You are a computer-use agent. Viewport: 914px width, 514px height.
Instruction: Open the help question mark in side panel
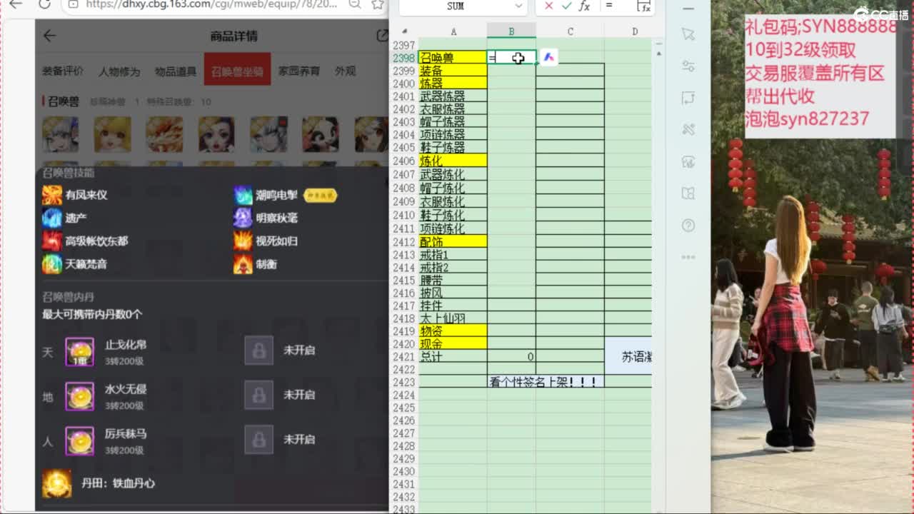(x=688, y=226)
